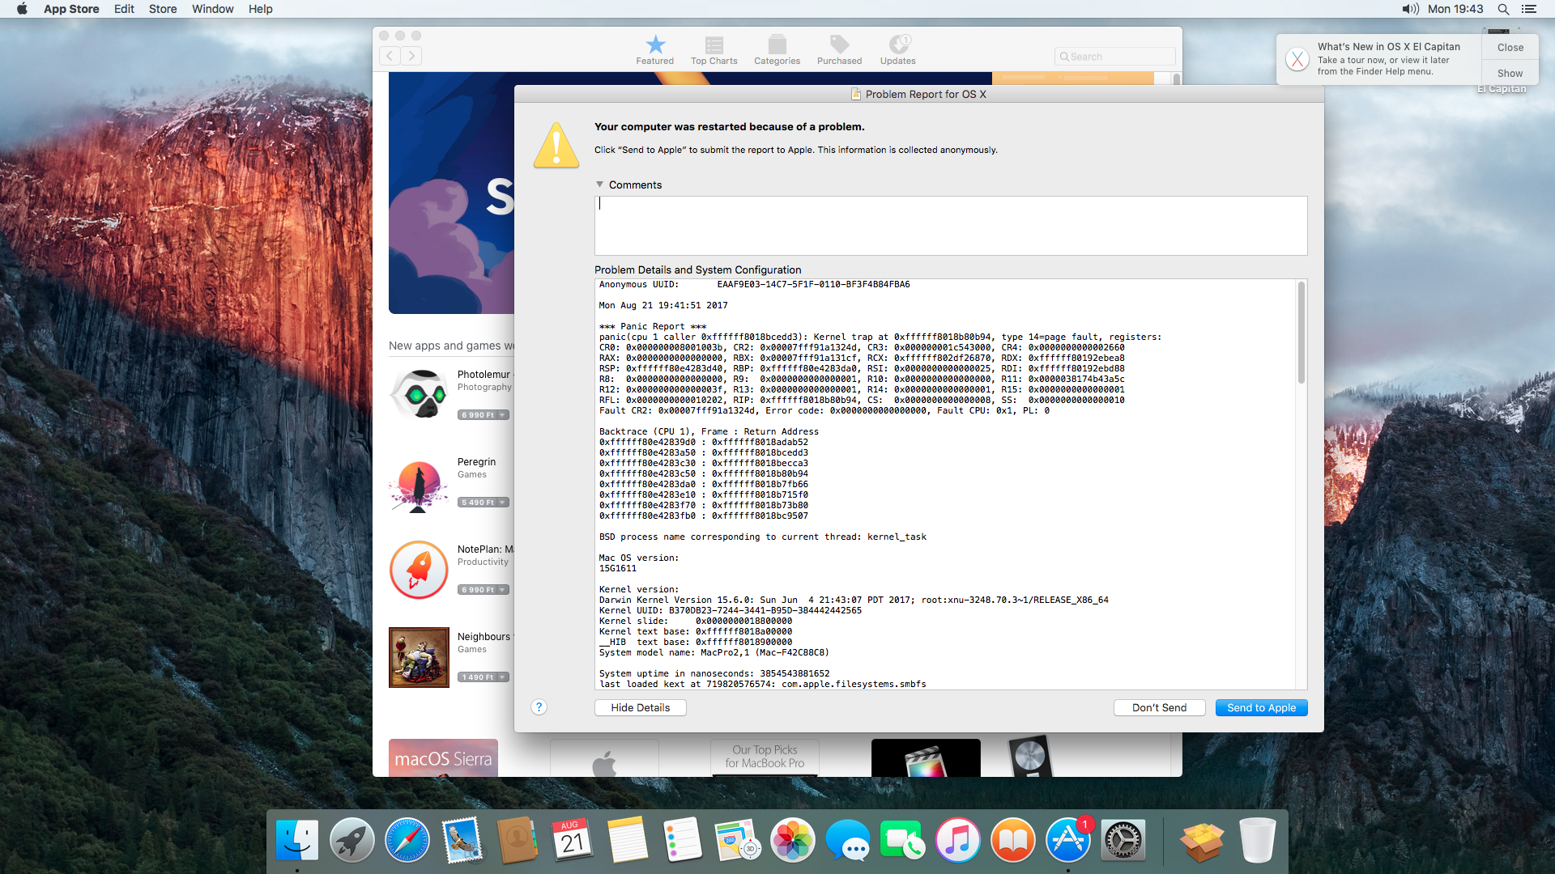The image size is (1555, 874).
Task: Open the Neighbours game icon
Action: [419, 657]
